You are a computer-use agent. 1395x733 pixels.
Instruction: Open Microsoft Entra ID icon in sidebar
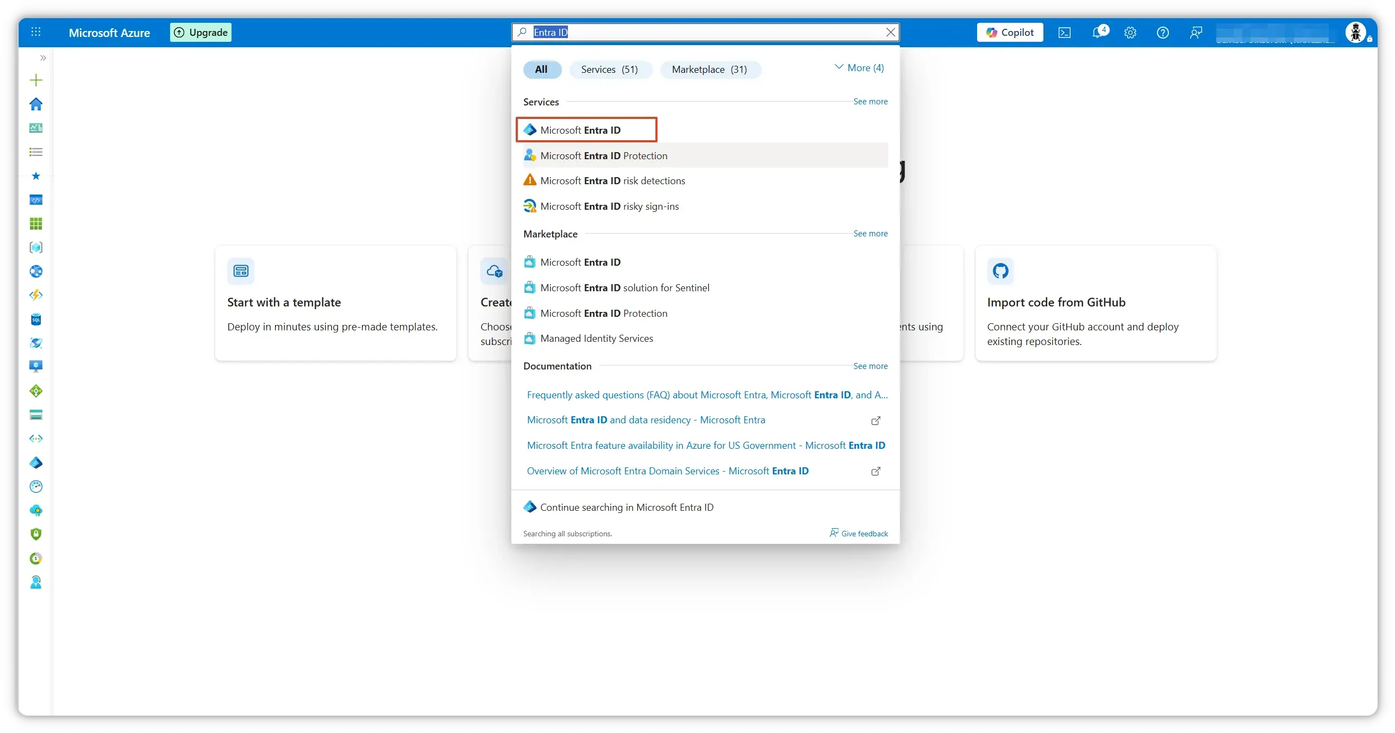click(36, 462)
